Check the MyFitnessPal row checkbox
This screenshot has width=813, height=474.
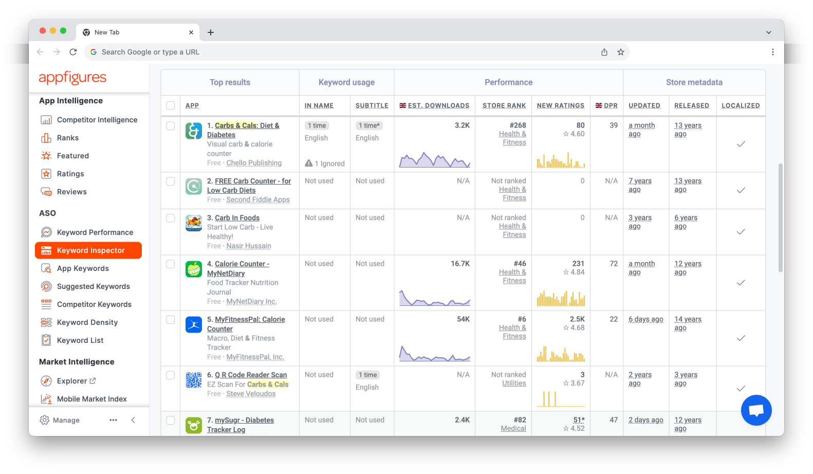(x=171, y=319)
